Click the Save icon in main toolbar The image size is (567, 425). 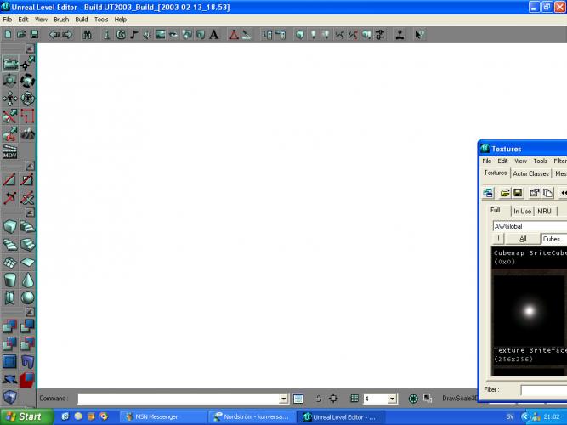click(x=34, y=35)
